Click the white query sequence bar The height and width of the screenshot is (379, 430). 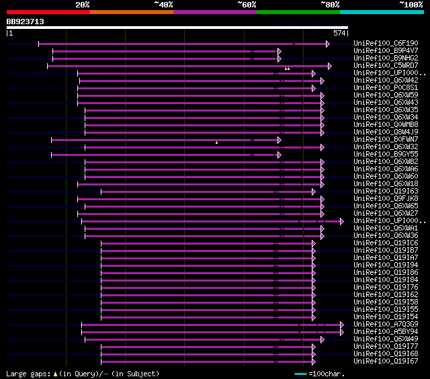(x=177, y=28)
